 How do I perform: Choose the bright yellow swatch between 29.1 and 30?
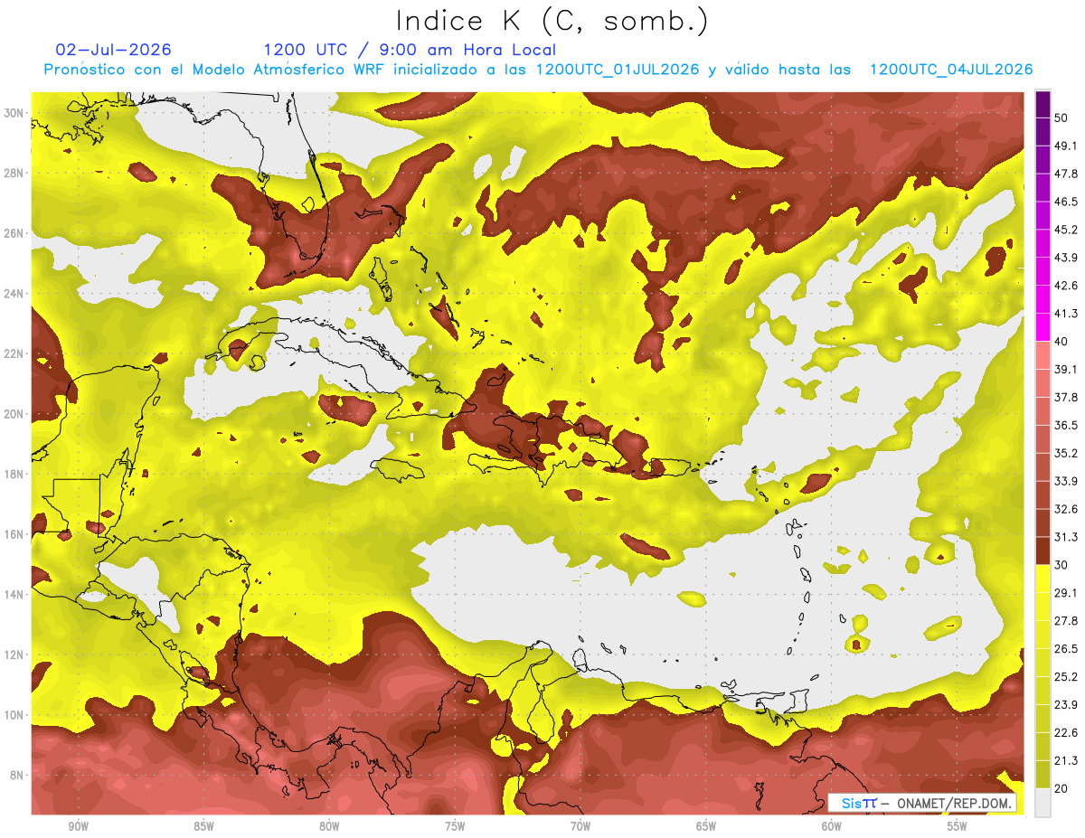coord(1043,579)
